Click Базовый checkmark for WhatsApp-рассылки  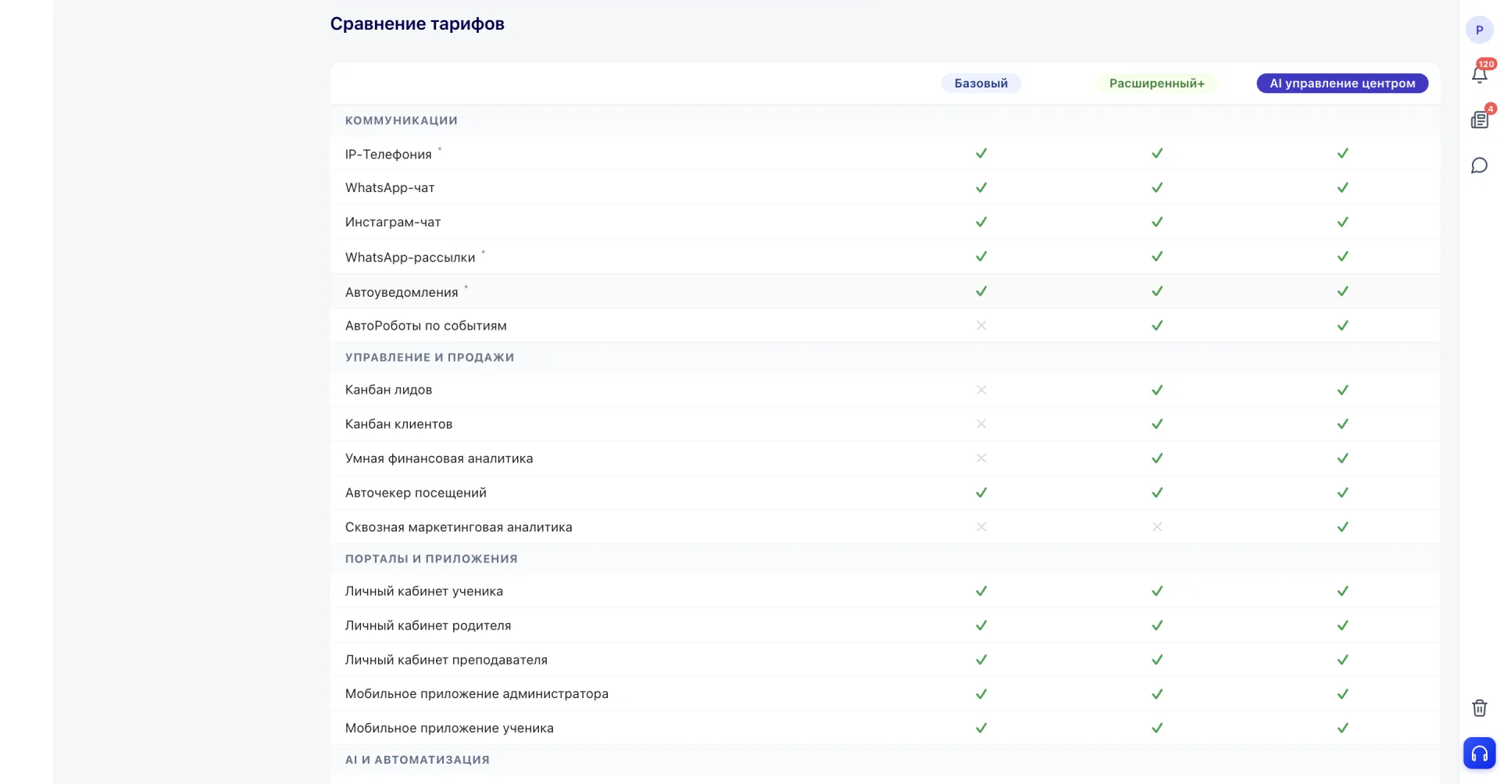[x=981, y=256]
